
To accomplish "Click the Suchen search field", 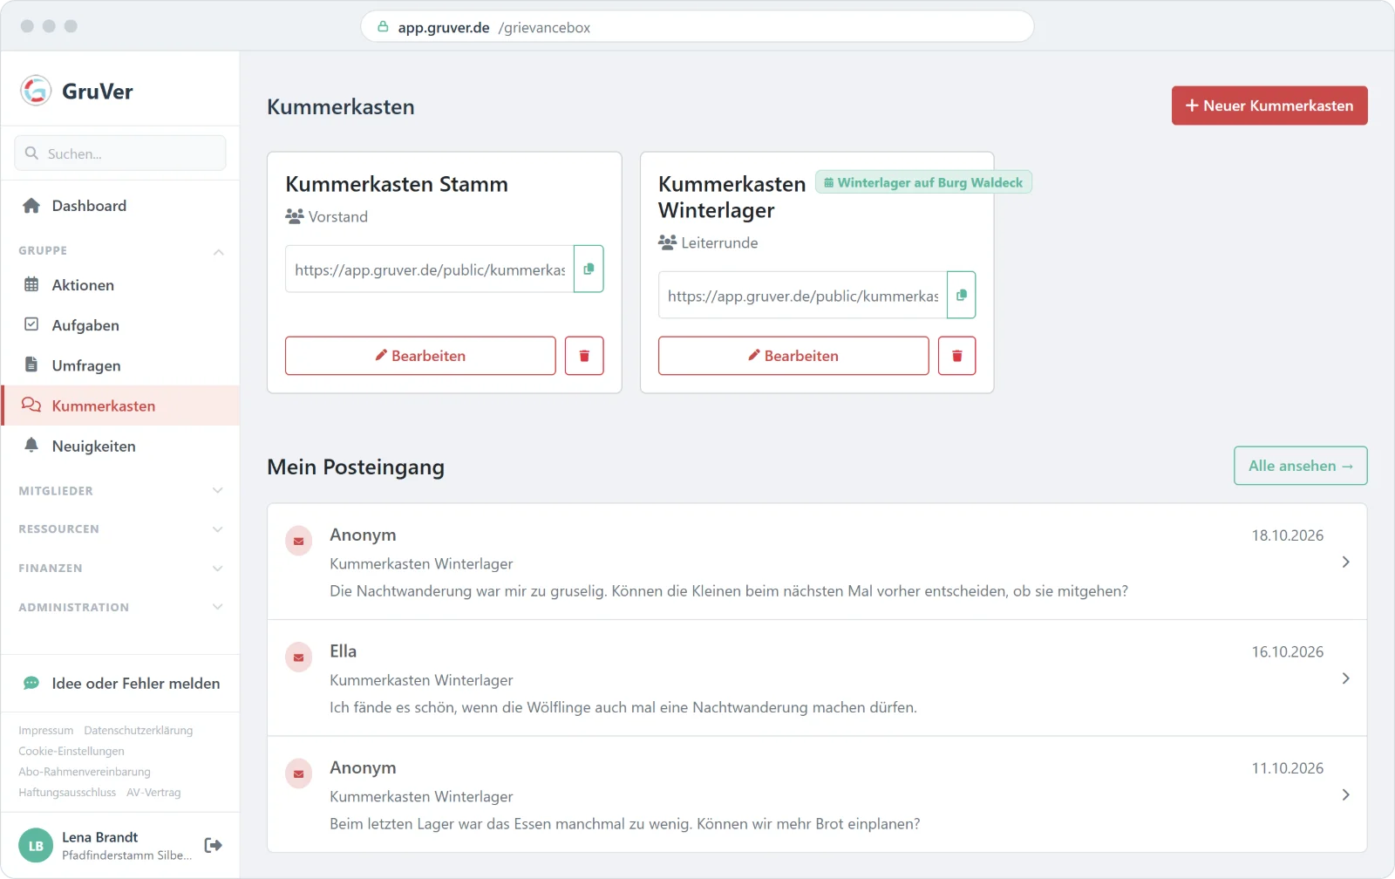I will [x=120, y=153].
